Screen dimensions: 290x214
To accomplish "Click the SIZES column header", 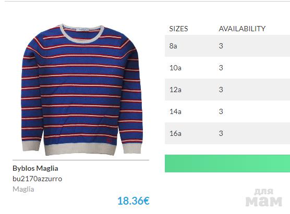I will [x=178, y=29].
